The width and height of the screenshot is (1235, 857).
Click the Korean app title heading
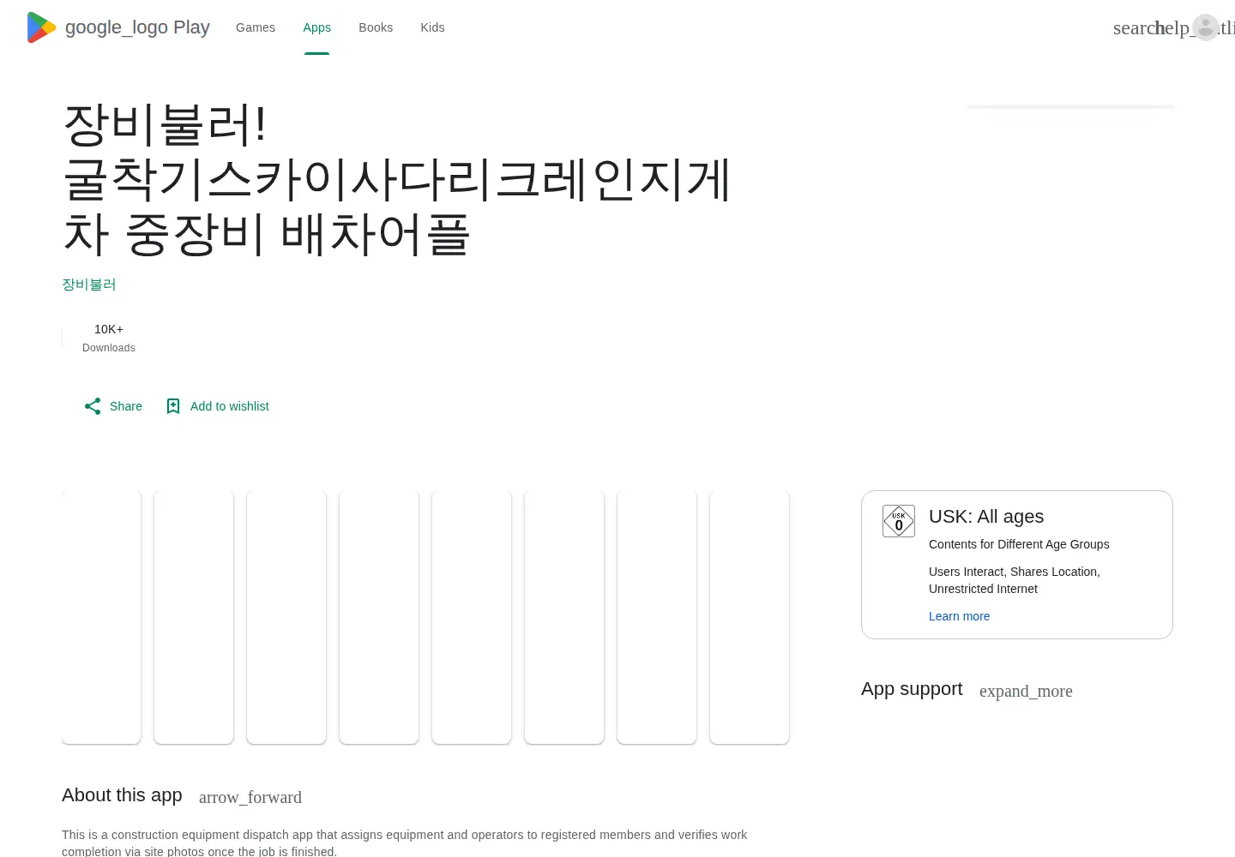(x=396, y=180)
